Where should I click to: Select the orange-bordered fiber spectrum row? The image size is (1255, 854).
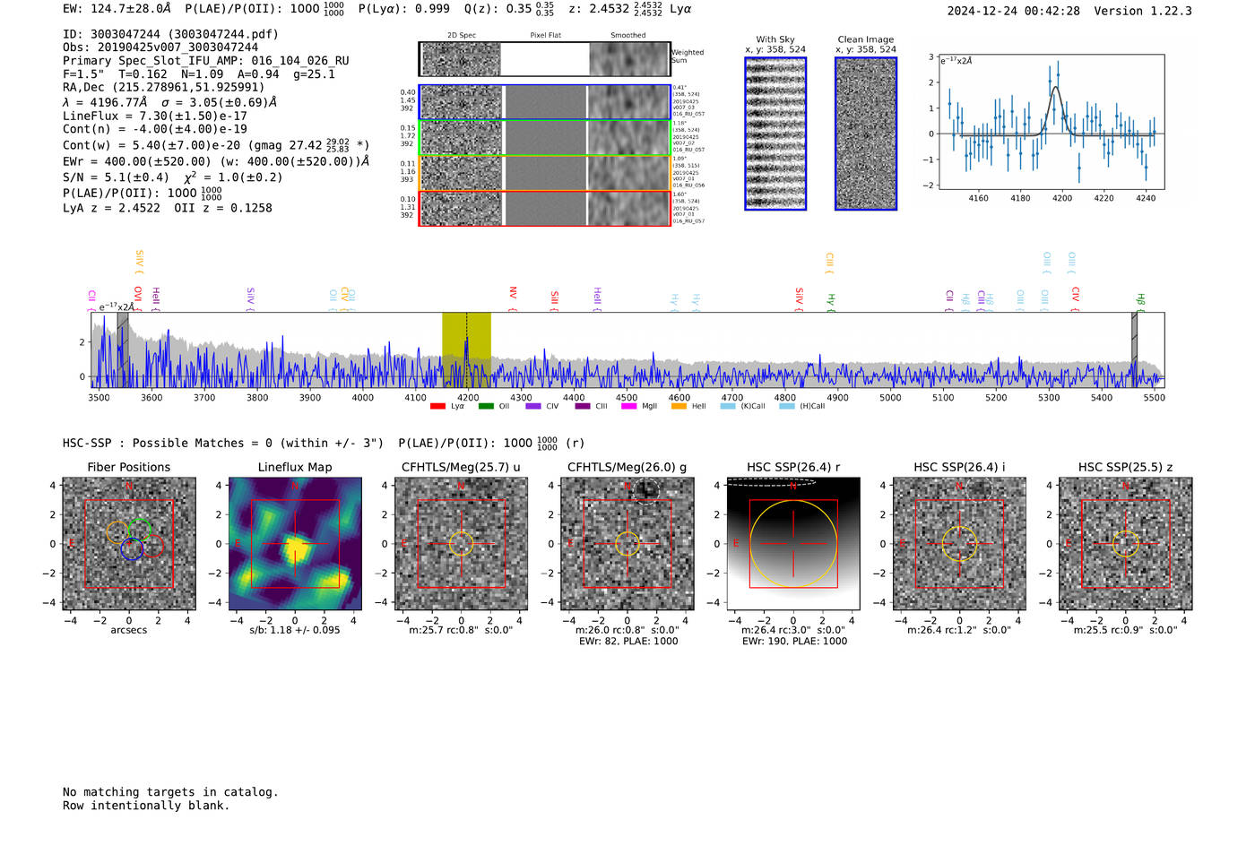[x=545, y=173]
